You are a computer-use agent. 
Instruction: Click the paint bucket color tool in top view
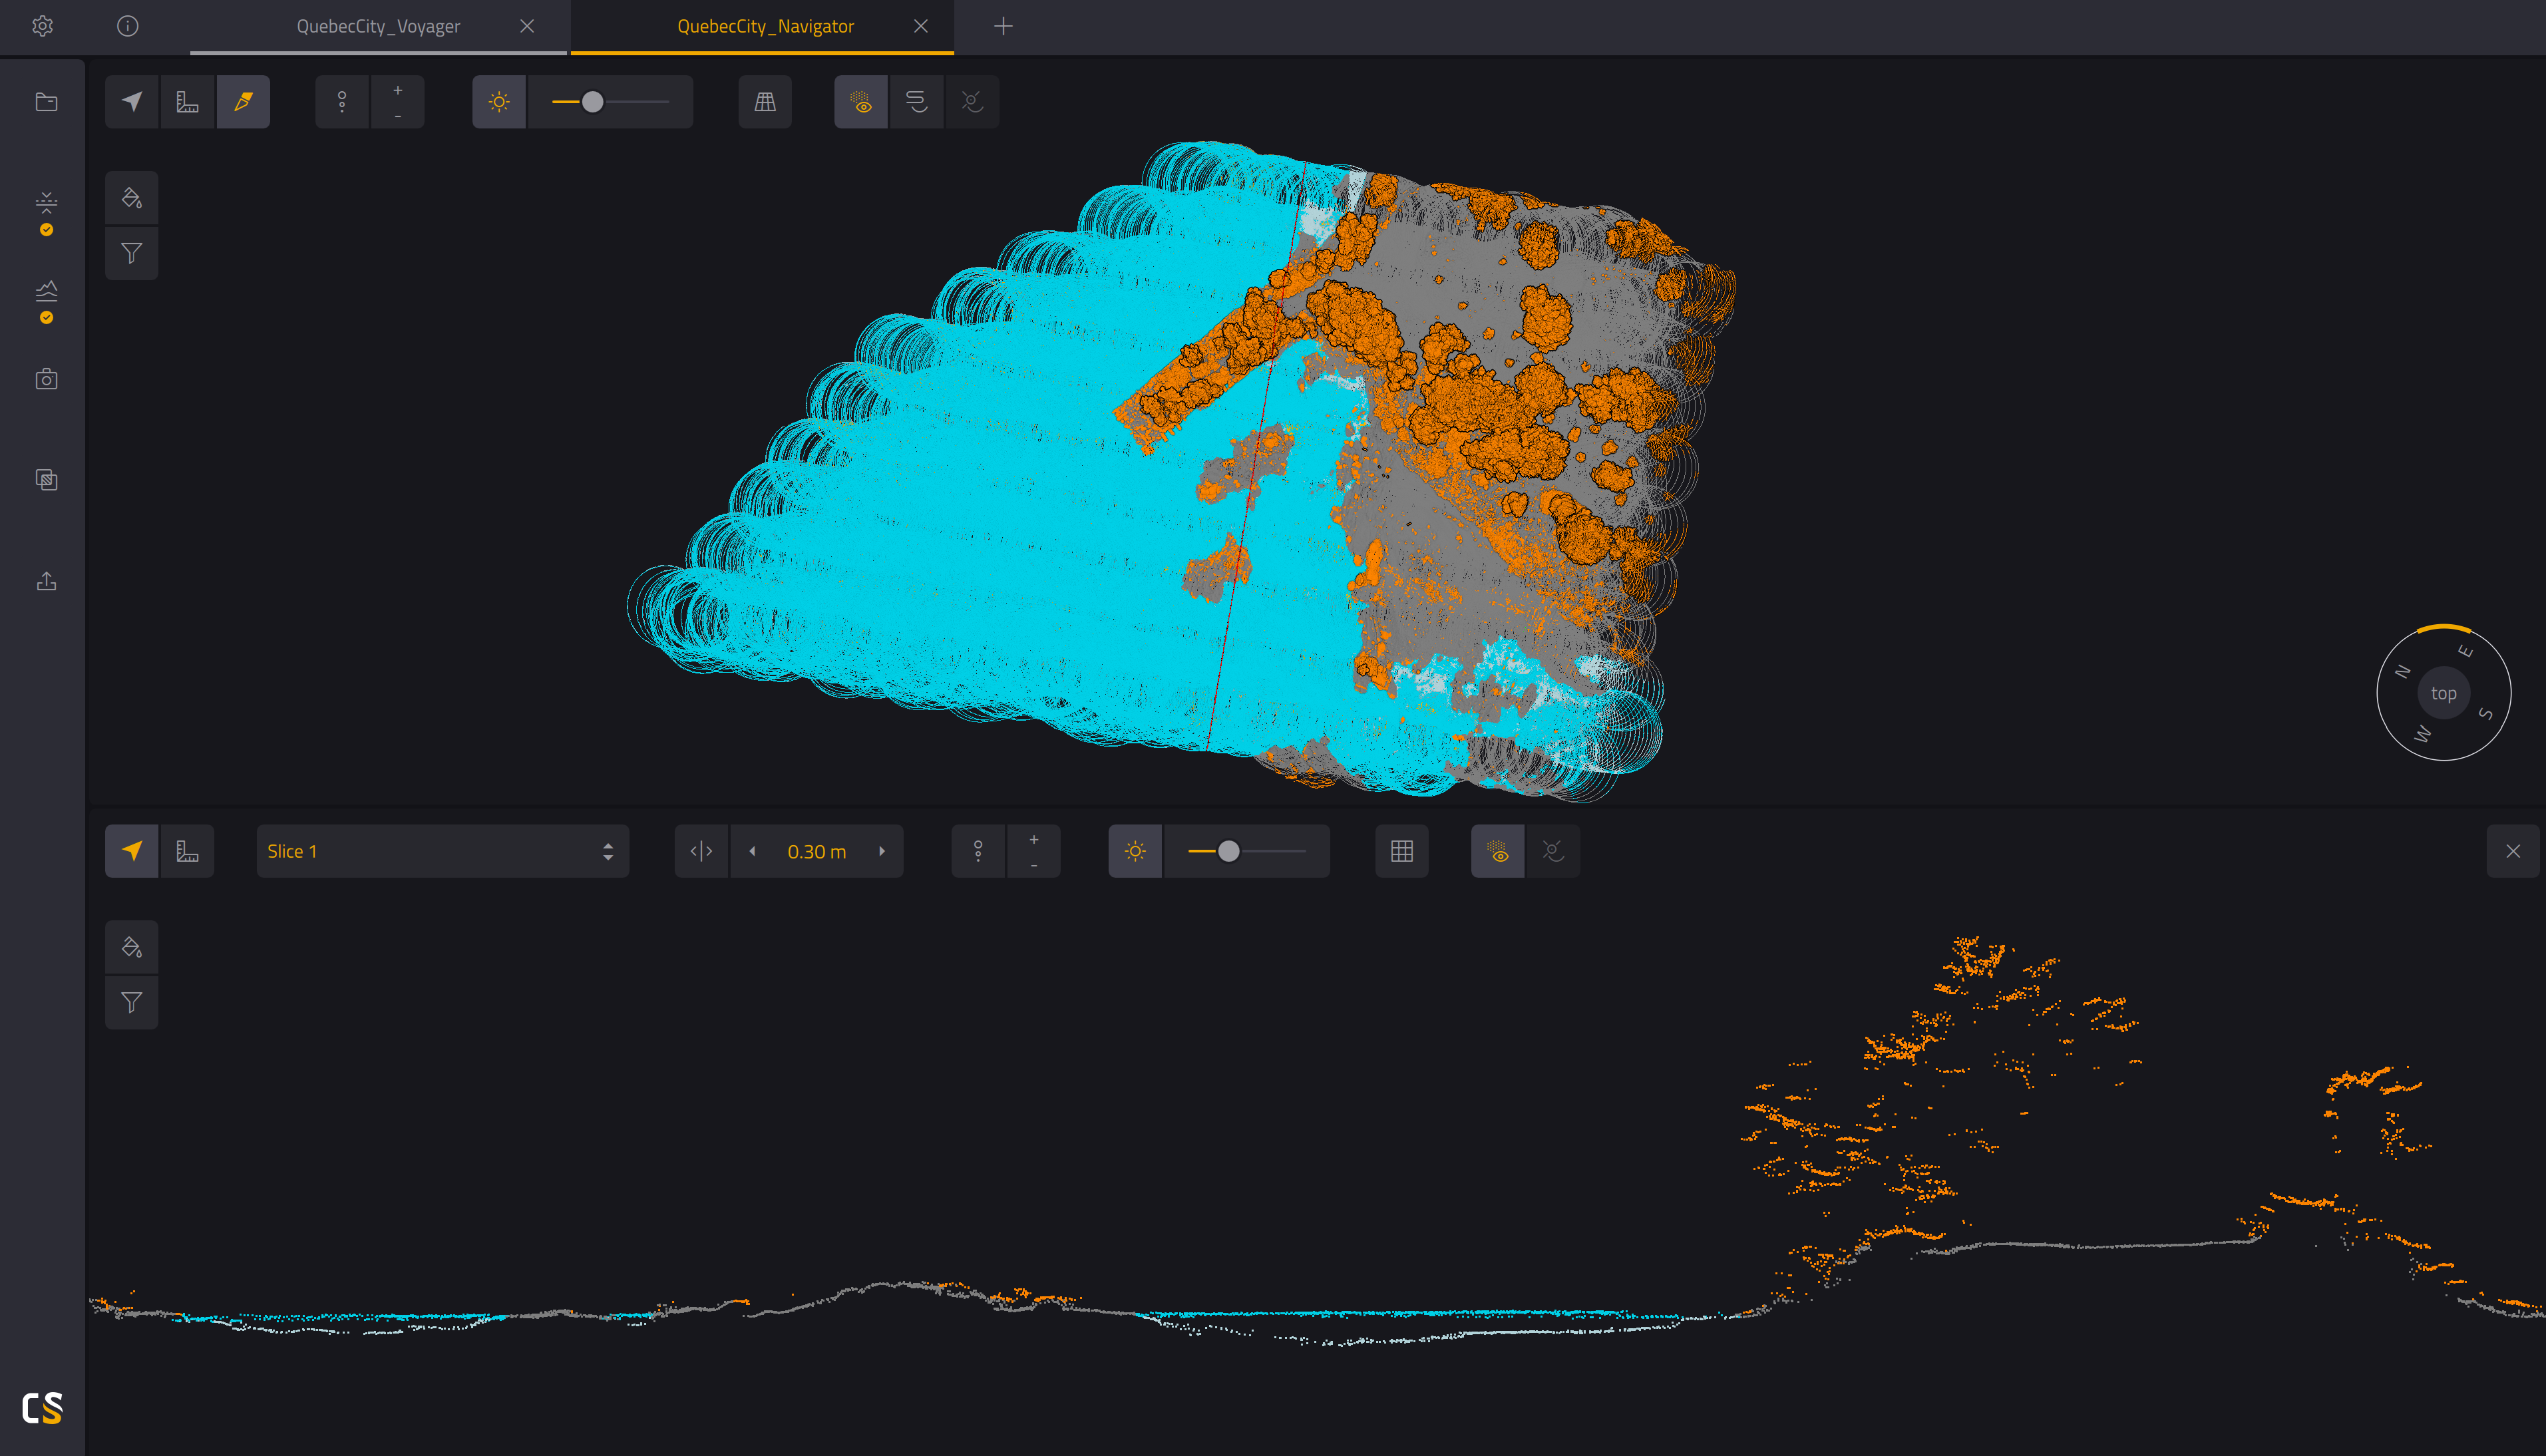point(132,198)
